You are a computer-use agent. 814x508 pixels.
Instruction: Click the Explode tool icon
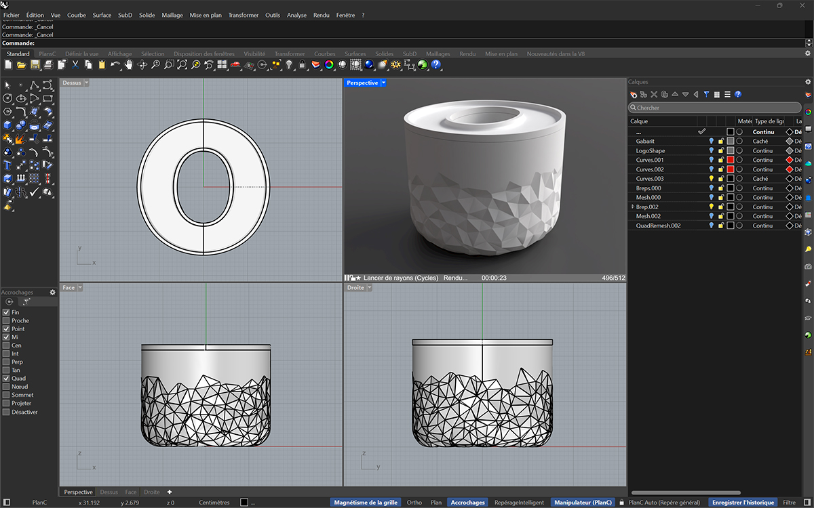click(21, 139)
